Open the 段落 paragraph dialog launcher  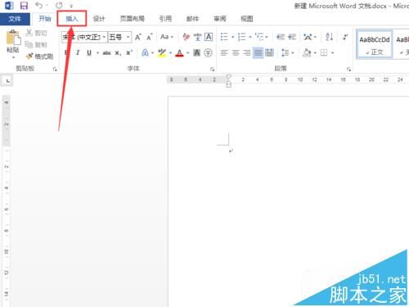(348, 70)
